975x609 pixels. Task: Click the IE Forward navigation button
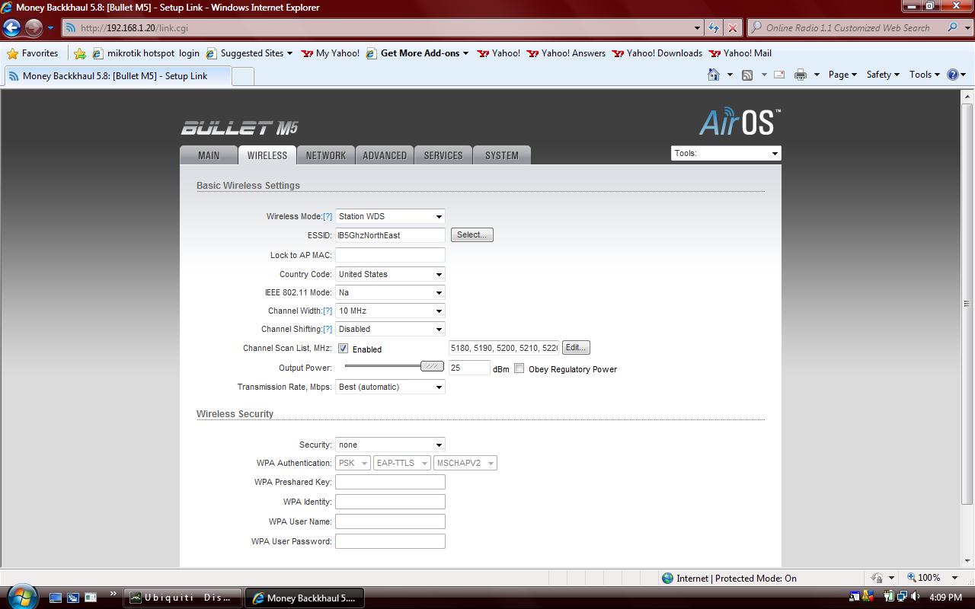point(34,28)
